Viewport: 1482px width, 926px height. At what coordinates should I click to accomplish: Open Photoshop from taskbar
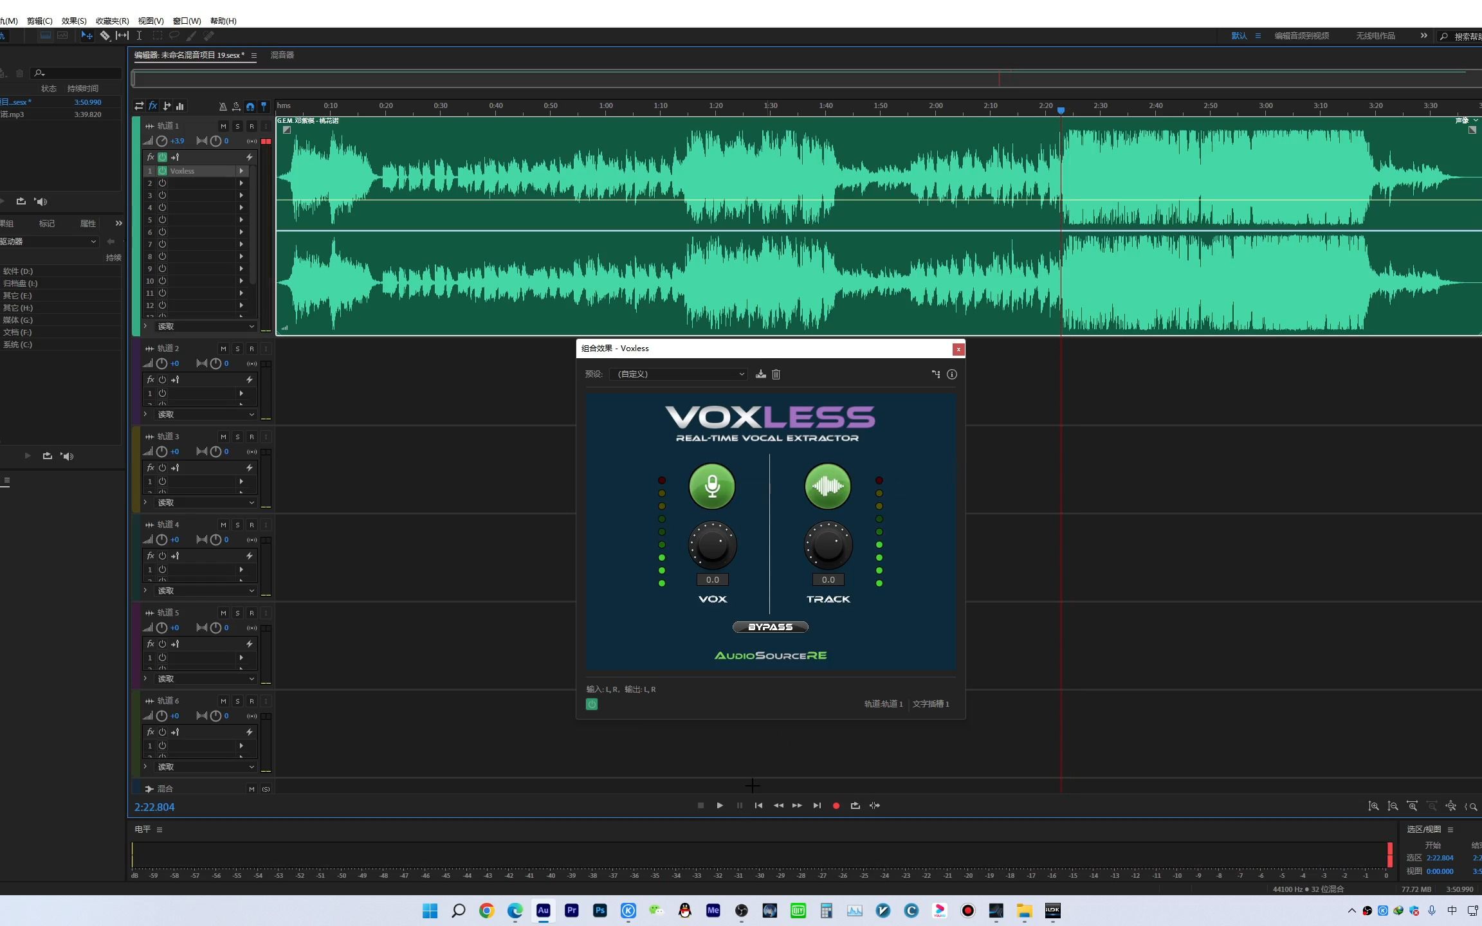click(x=600, y=911)
